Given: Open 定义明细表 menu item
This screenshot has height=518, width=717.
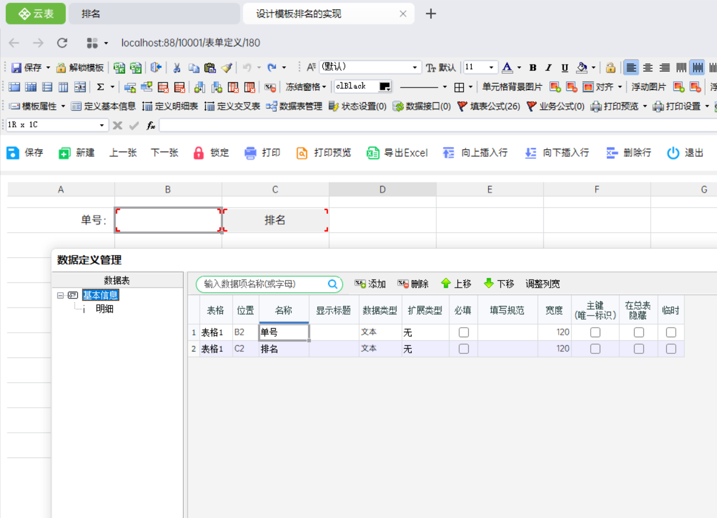Looking at the screenshot, I should pos(170,106).
